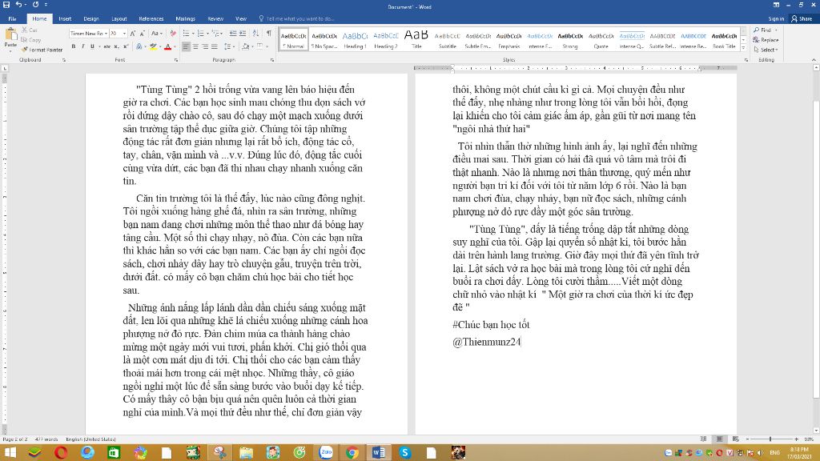Toggle Underline formatting
The width and height of the screenshot is (820, 461).
[92, 46]
